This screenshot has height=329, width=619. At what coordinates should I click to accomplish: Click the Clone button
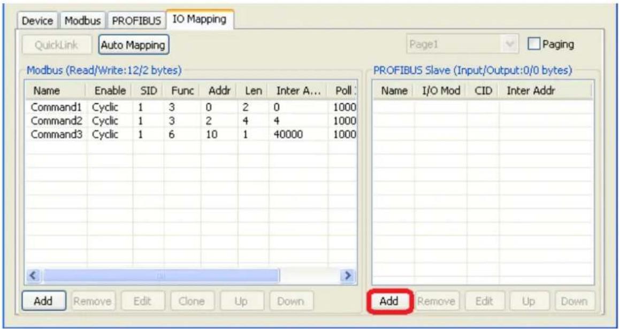[192, 301]
